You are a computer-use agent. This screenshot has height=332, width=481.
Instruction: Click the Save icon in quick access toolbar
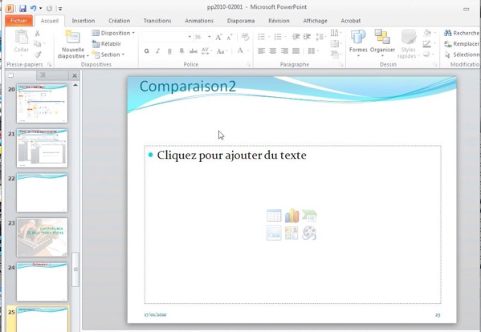22,9
